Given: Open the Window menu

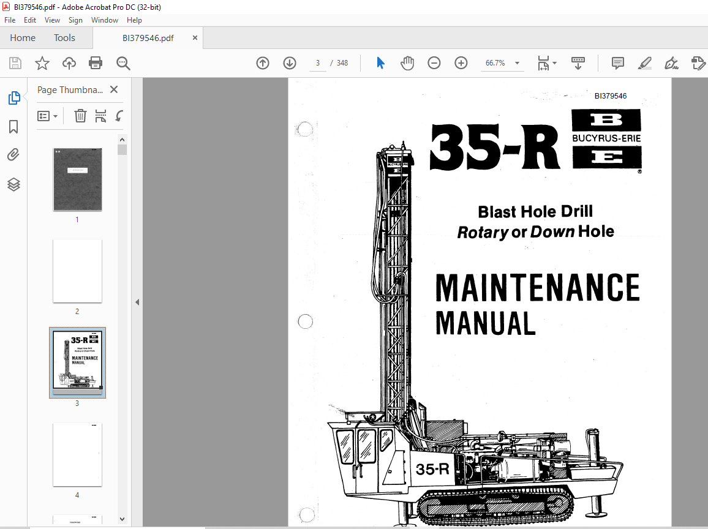Looking at the screenshot, I should tap(104, 20).
